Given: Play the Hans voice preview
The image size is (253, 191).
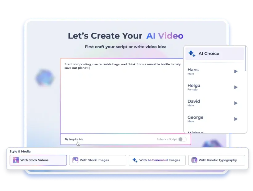Looking at the screenshot, I should pyautogui.click(x=236, y=71).
